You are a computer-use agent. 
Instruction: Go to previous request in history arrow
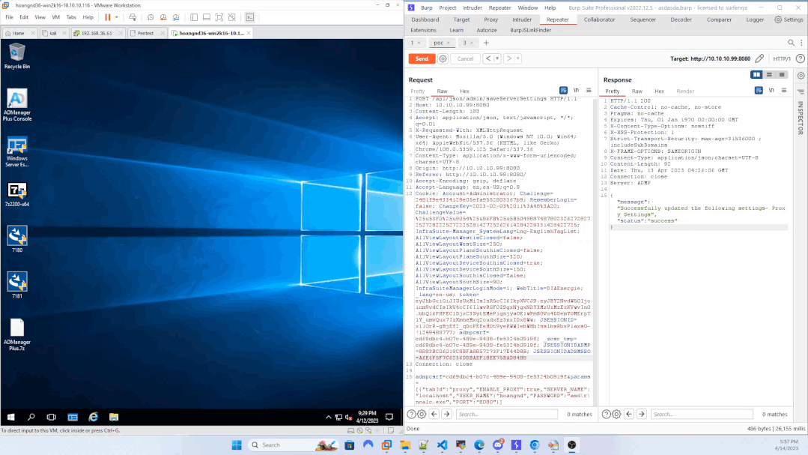(x=488, y=58)
